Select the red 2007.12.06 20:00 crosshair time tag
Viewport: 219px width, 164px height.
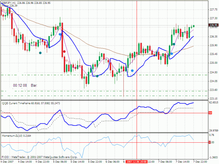136,162
